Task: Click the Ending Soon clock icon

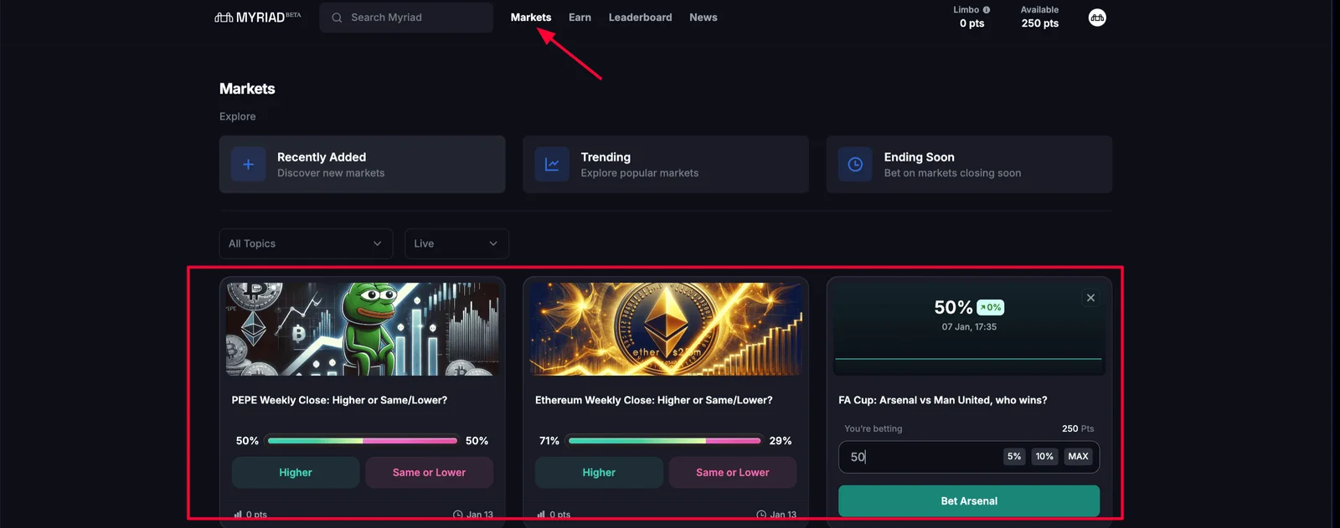Action: (x=855, y=165)
